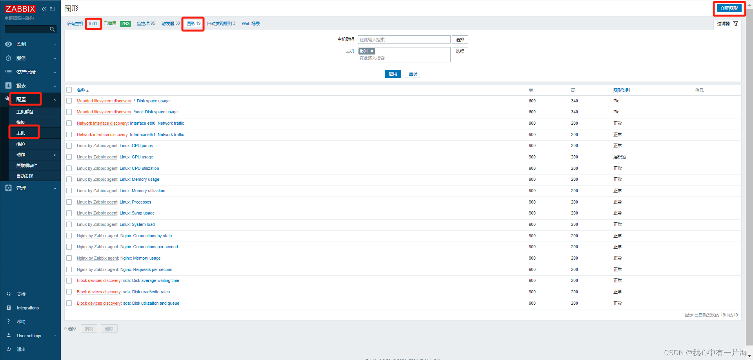Open the Web 场景 tab
Image resolution: width=753 pixels, height=360 pixels.
point(251,24)
